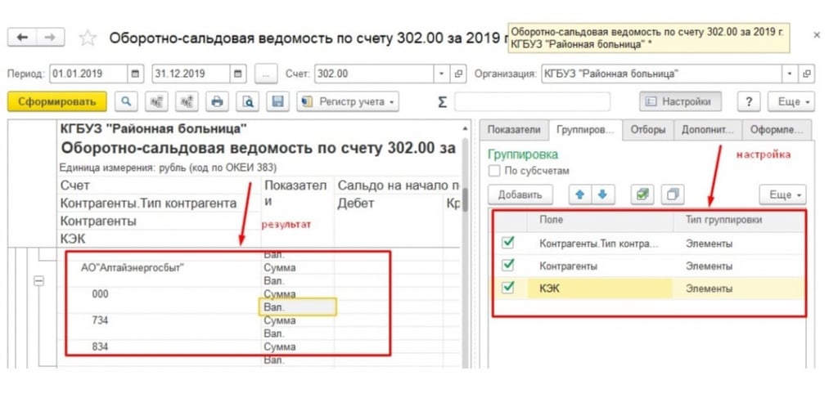Image resolution: width=838 pixels, height=398 pixels.
Task: Add report to favorites with star icon
Action: point(88,38)
